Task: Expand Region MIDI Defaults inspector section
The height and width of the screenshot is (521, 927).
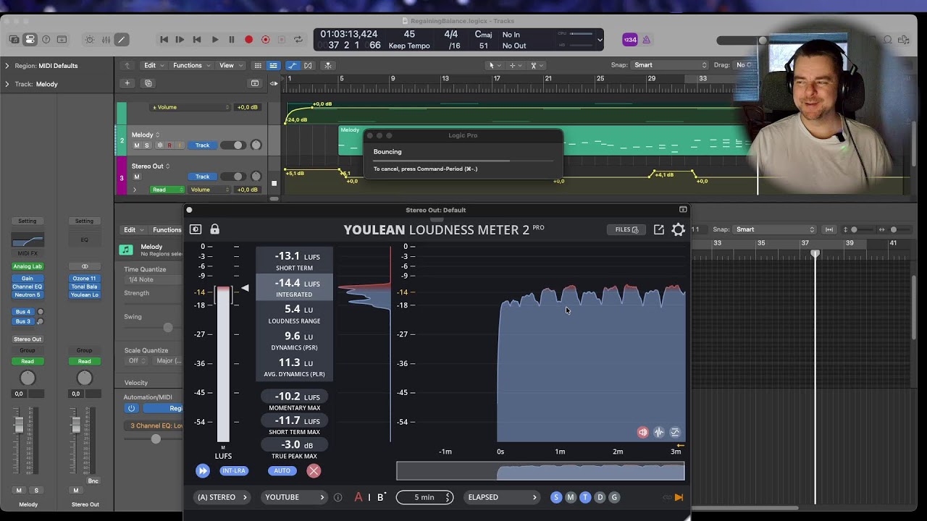Action: click(7, 66)
